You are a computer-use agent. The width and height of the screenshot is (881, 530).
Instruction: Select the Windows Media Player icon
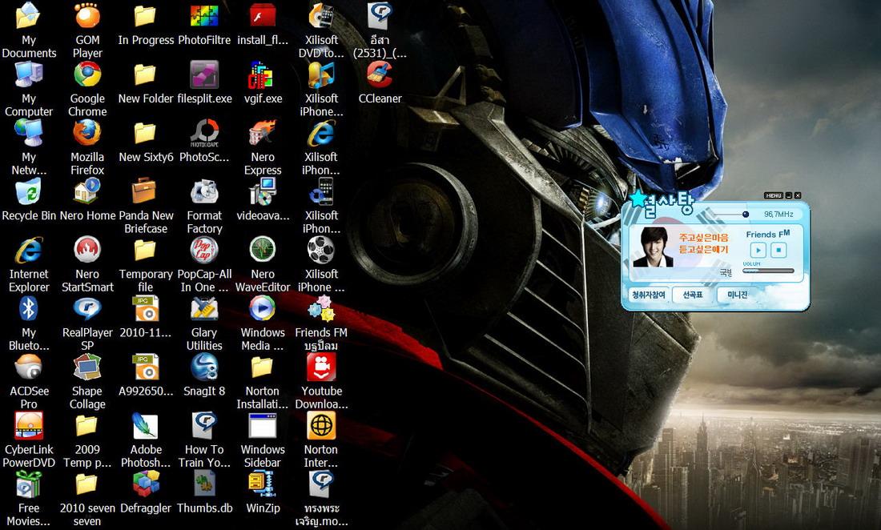[x=263, y=323]
